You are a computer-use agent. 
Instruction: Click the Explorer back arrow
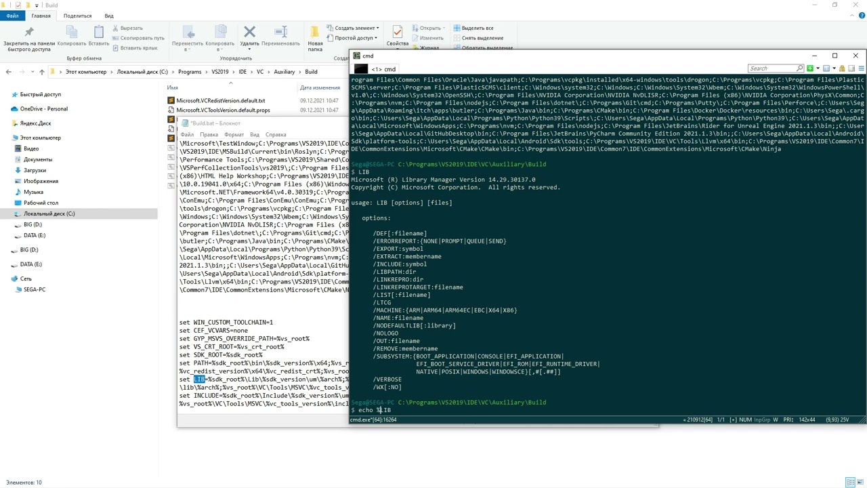[x=8, y=72]
